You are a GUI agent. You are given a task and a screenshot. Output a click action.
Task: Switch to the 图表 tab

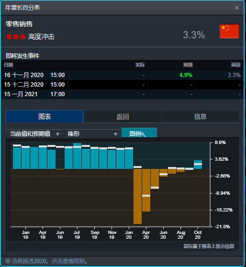click(x=45, y=116)
